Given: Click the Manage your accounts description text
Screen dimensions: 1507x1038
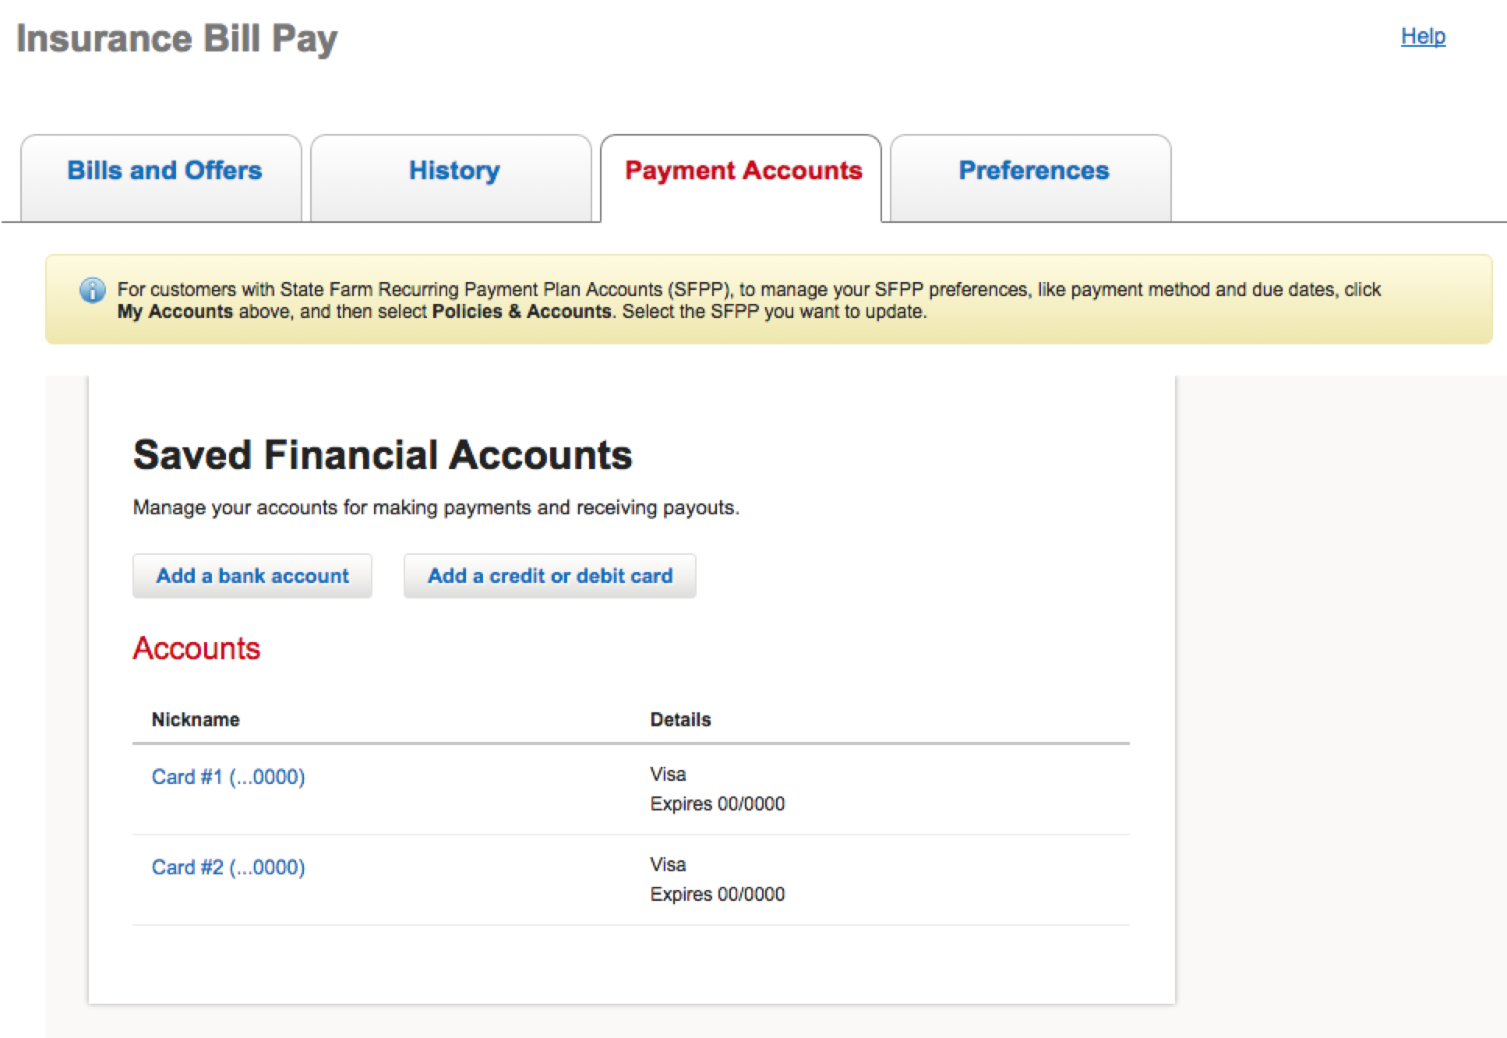Looking at the screenshot, I should click(436, 508).
